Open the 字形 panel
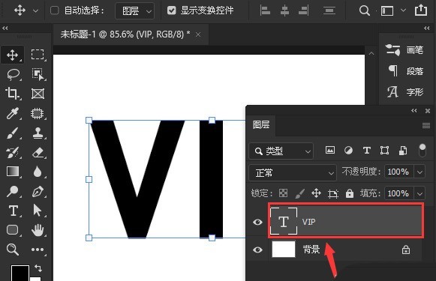 (x=405, y=92)
